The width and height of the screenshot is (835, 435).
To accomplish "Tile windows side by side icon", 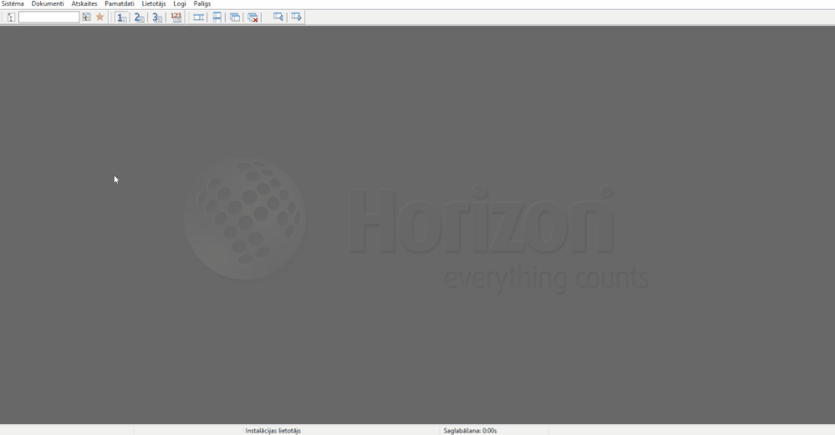I will pos(199,18).
